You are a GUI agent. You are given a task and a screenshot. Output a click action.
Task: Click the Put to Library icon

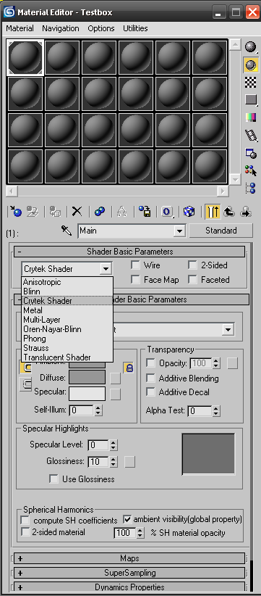coord(145,211)
